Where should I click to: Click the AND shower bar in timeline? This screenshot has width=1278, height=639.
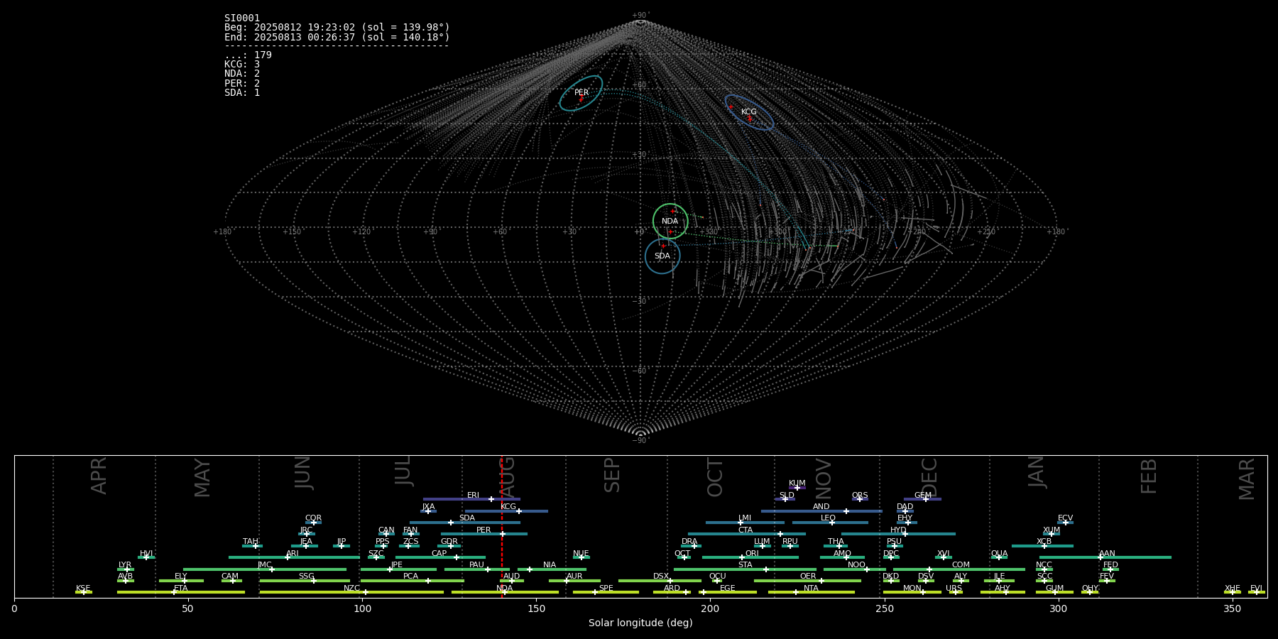click(821, 510)
